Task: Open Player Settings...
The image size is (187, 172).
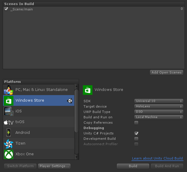Action: pyautogui.click(x=54, y=166)
